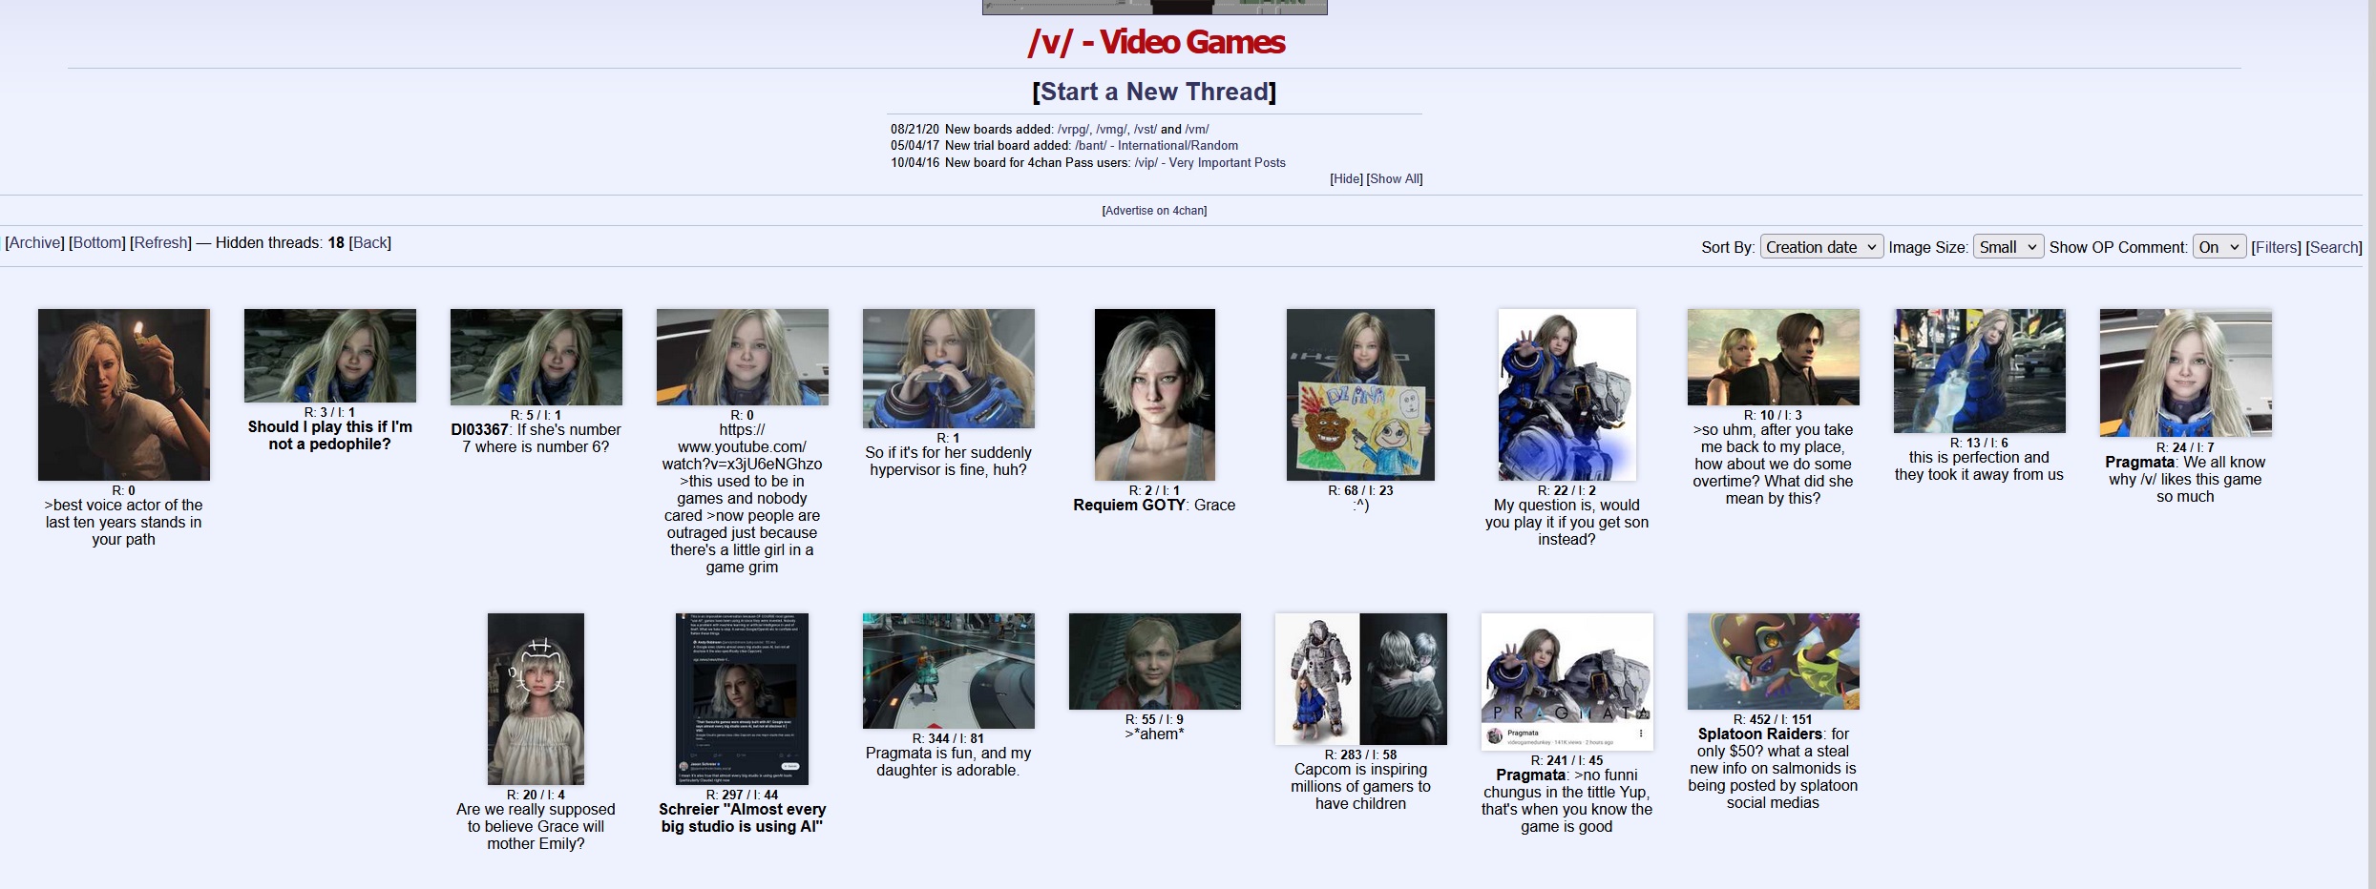Open thumbnail of the '>*ahem*' thread

coord(1155,662)
